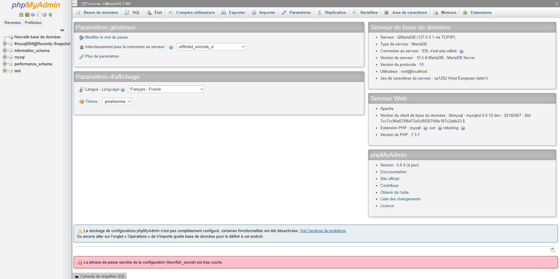
Task: Click the database icon next to information_schema
Action: [11, 51]
